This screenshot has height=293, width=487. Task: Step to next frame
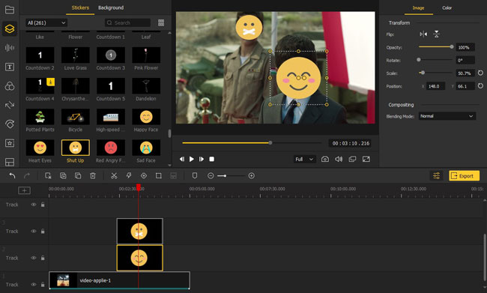click(202, 159)
